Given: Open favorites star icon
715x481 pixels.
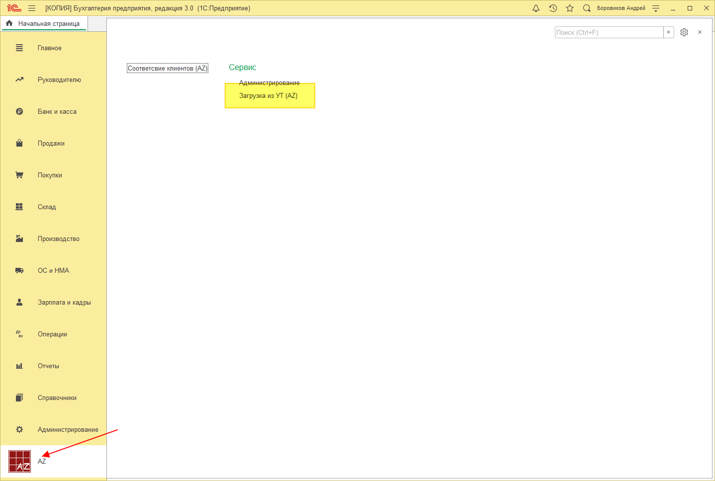Looking at the screenshot, I should tap(570, 8).
